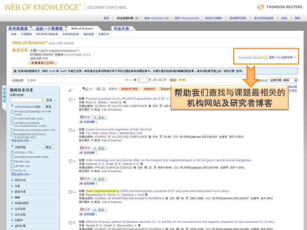Screen dimensions: 307x230
Task: Open 检索历史 submenu
Action: coord(104,34)
